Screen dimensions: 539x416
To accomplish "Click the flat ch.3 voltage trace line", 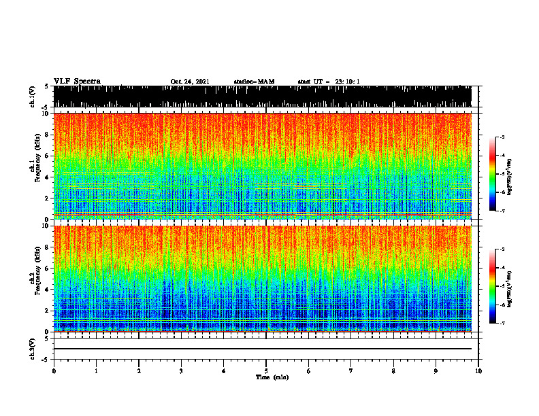I will tap(263, 349).
